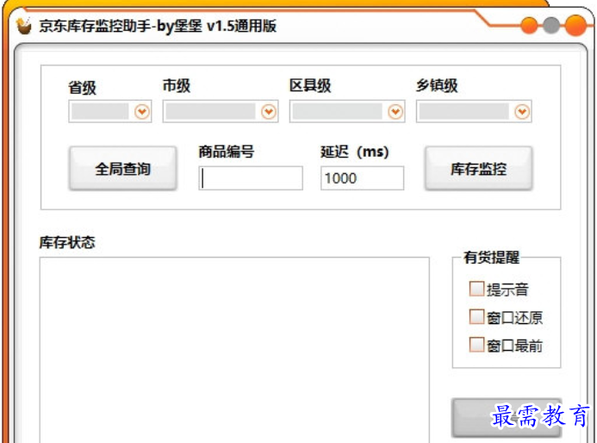Image resolution: width=597 pixels, height=443 pixels.
Task: Click the first orange window control button
Action: point(529,26)
